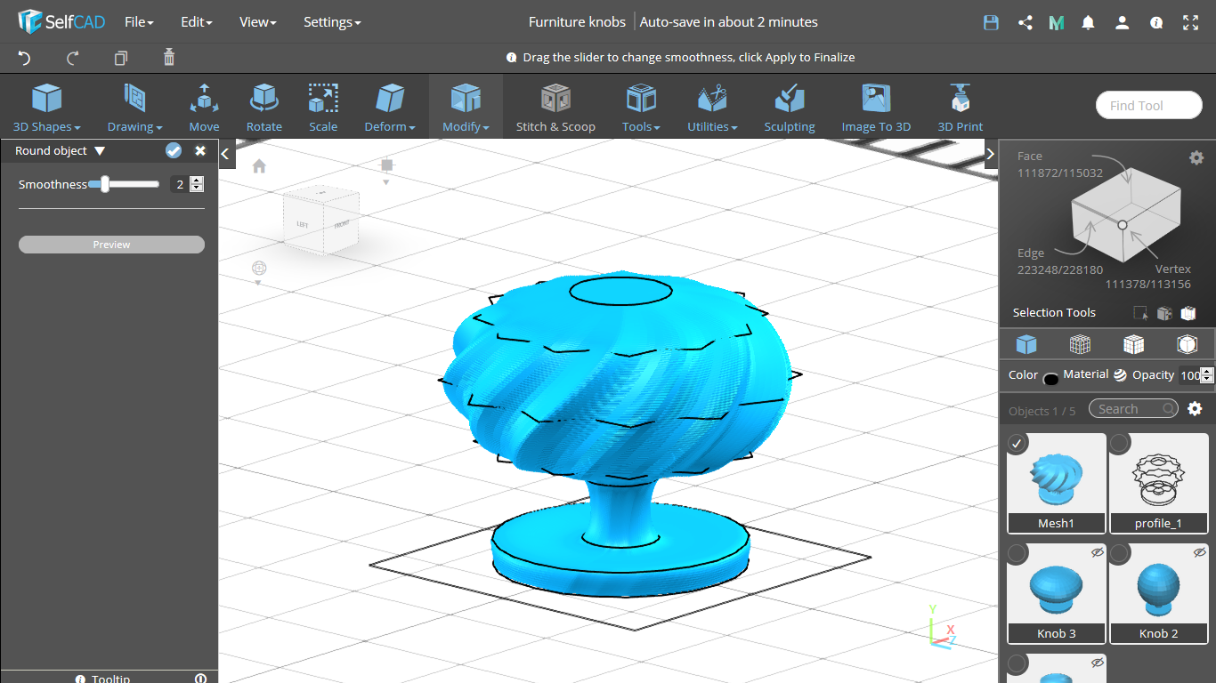1216x683 pixels.
Task: Click the view cube in the viewport
Action: click(x=321, y=221)
